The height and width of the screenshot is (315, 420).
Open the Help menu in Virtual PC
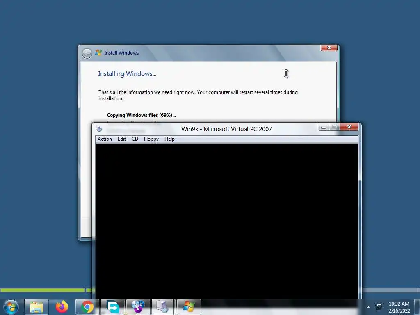[x=169, y=139]
